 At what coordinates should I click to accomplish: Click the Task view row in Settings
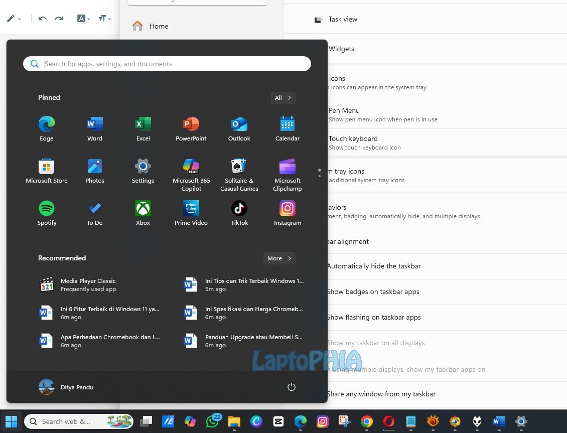coord(426,19)
